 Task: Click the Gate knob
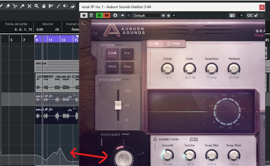(189, 69)
